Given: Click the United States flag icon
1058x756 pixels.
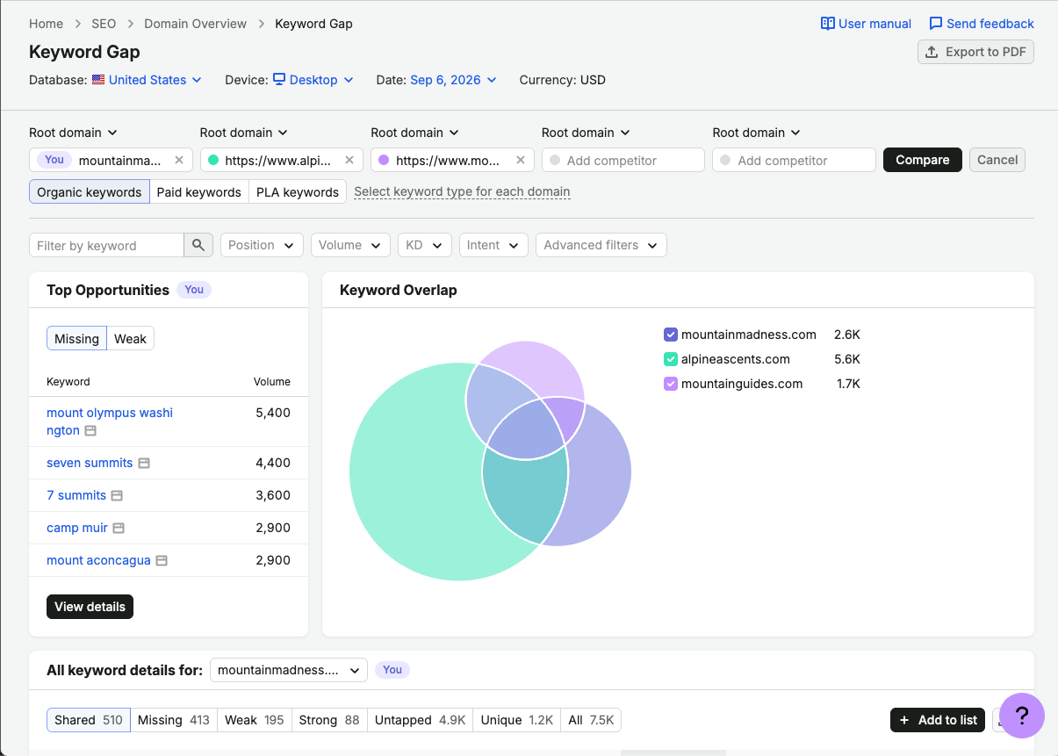Looking at the screenshot, I should click(x=98, y=80).
